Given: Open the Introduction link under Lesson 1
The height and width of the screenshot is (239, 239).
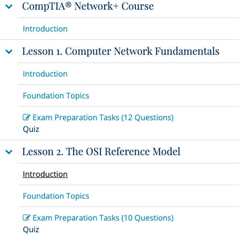Looking at the screenshot, I should click(45, 74).
